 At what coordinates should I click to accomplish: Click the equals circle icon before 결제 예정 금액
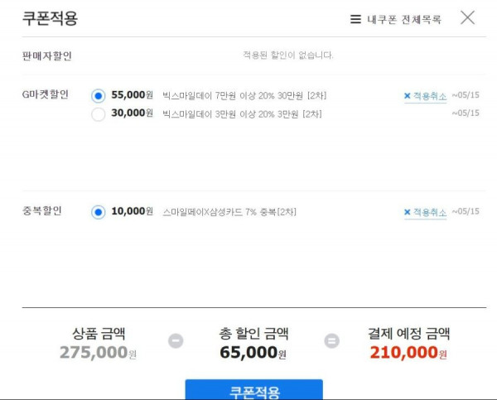pos(332,340)
